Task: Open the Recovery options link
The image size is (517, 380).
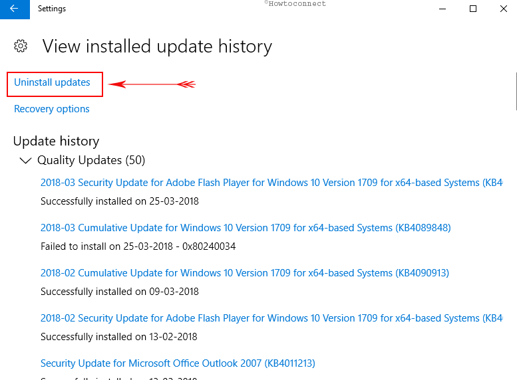Action: tap(52, 109)
